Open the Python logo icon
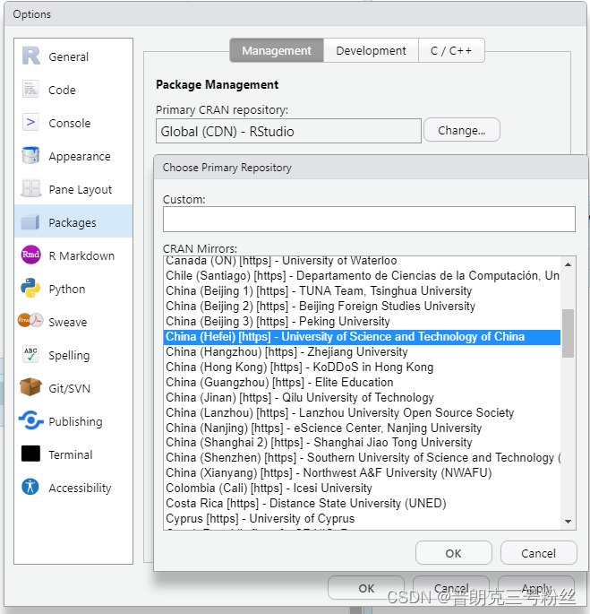 point(30,289)
